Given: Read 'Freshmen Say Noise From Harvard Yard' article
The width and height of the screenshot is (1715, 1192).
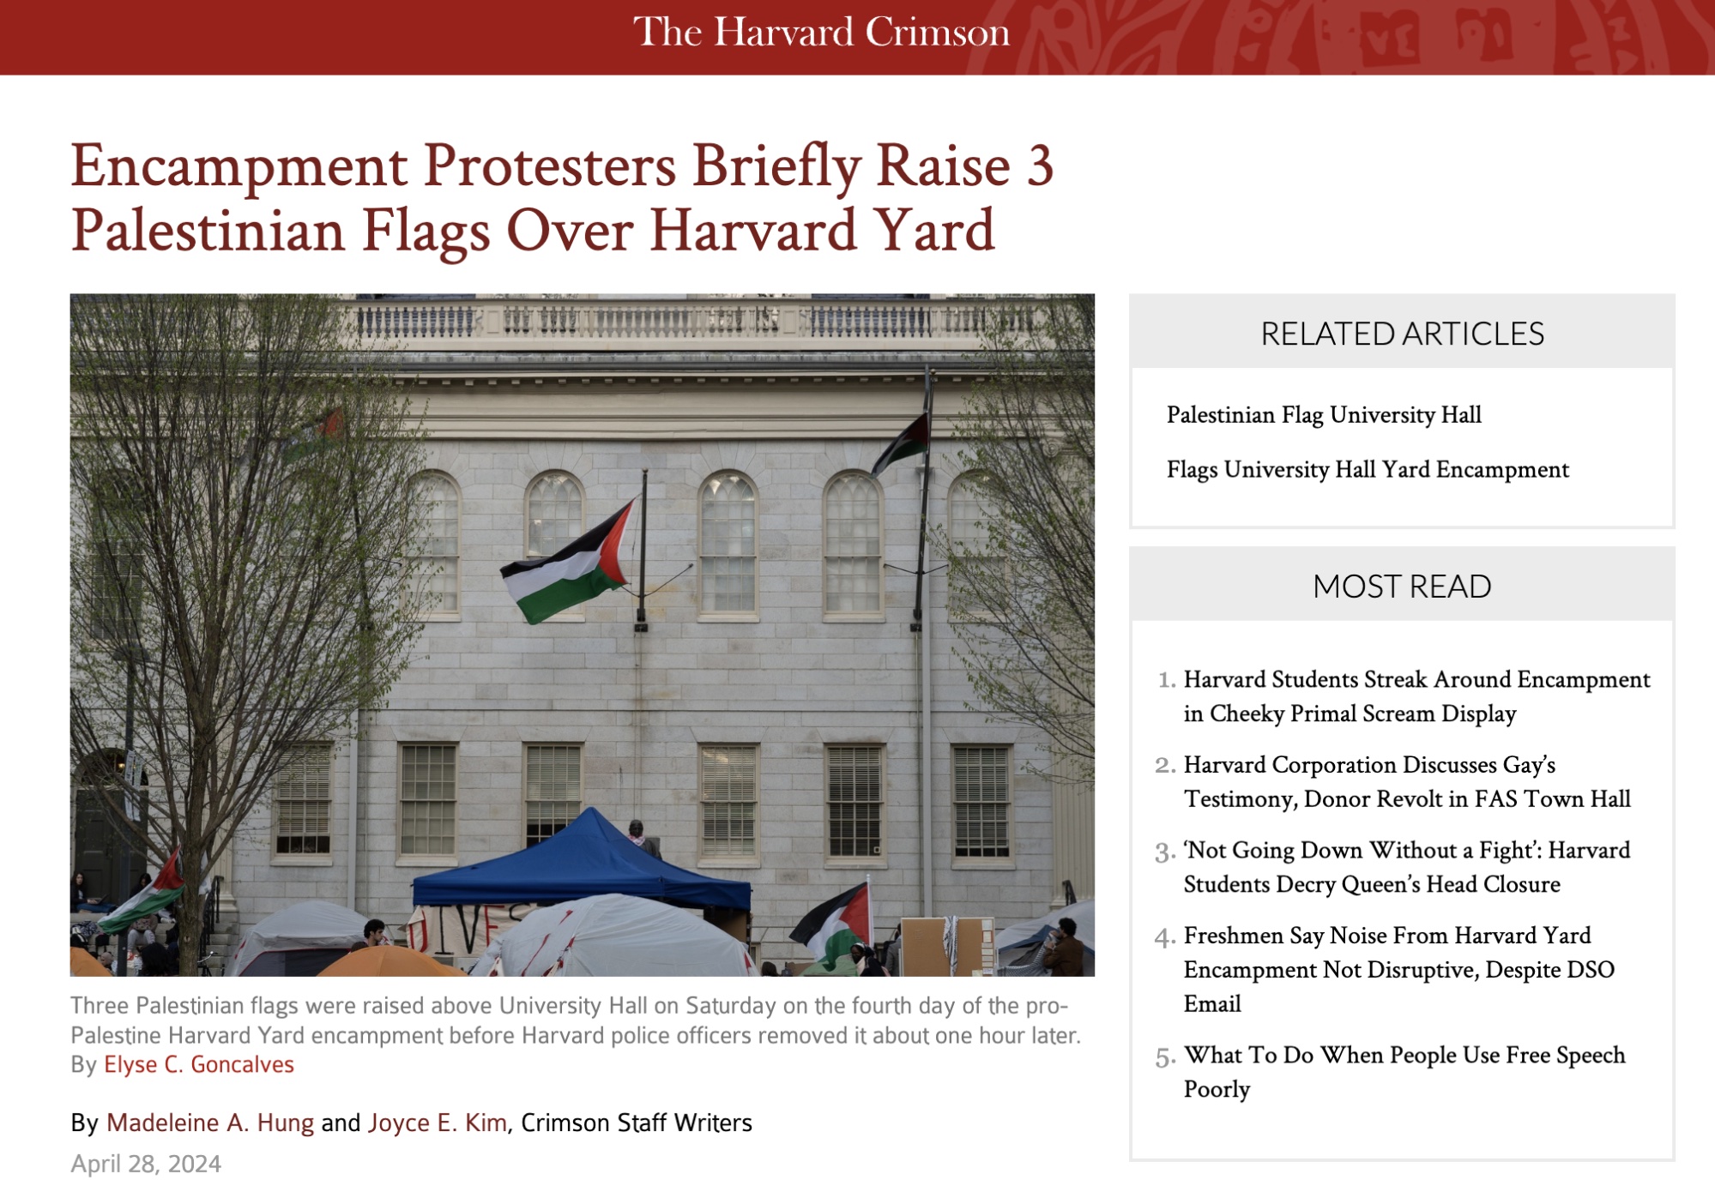Looking at the screenshot, I should [x=1398, y=969].
